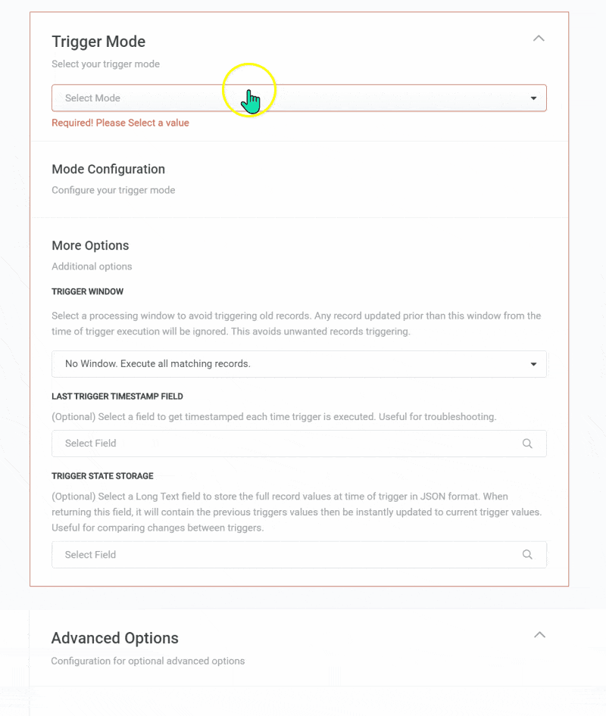Screen dimensions: 606x716
Task: Open the No Window trigger window dropdown
Action: point(288,364)
